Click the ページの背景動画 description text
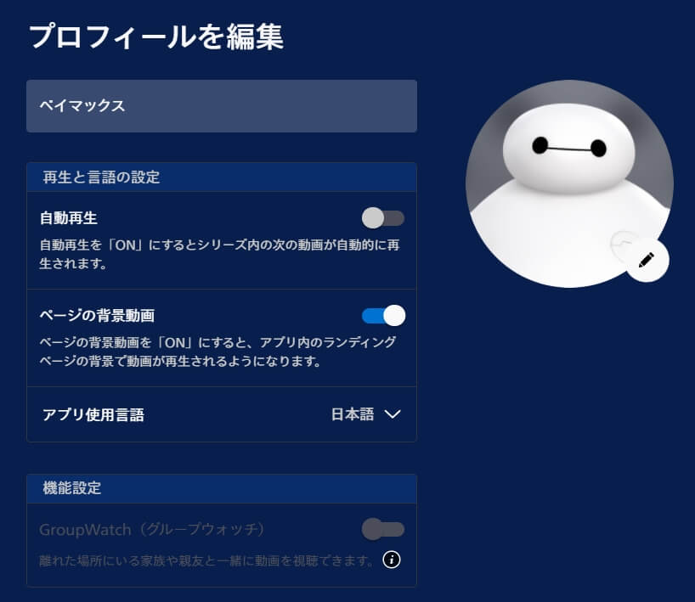 (218, 352)
